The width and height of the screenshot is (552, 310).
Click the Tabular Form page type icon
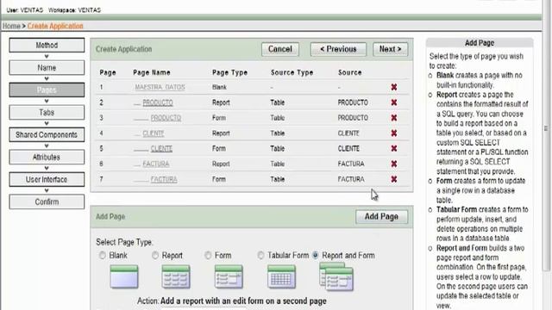point(281,276)
